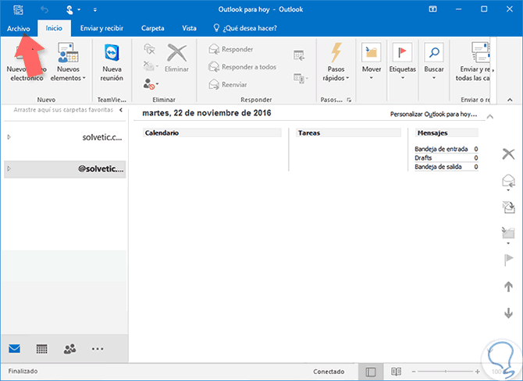This screenshot has height=381, width=523.
Task: Toggle the Normal view button in status bar
Action: coord(371,372)
